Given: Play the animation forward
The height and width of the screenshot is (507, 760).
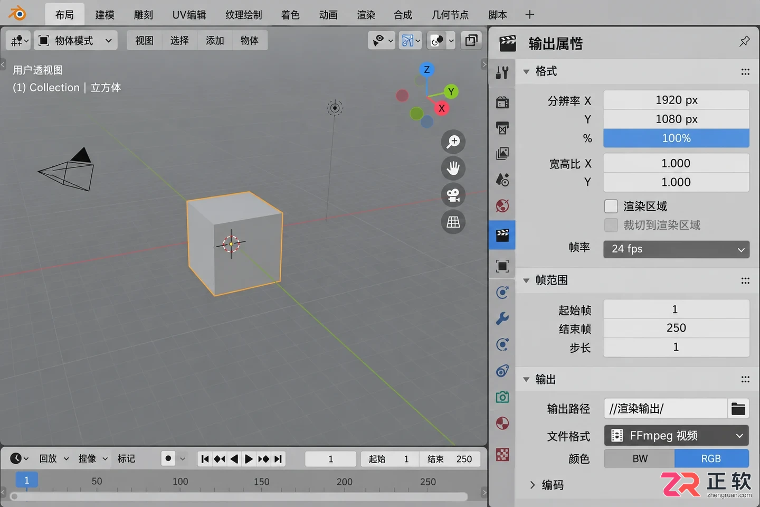Looking at the screenshot, I should (x=249, y=459).
